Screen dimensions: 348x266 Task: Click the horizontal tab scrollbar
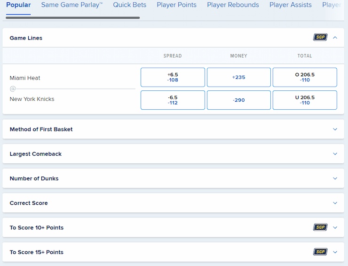(x=73, y=18)
